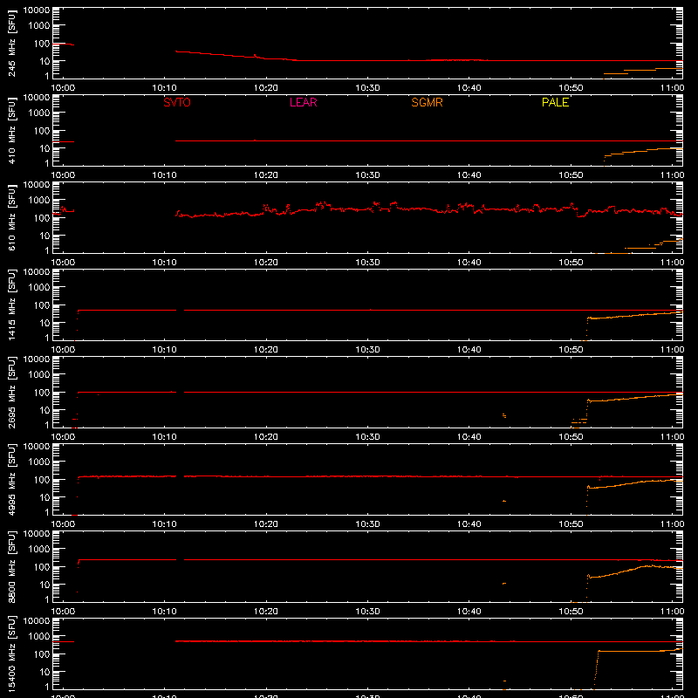Click the 10 tick label of 15400 MHz panel
Screen dimensions: 698x698
[x=44, y=672]
